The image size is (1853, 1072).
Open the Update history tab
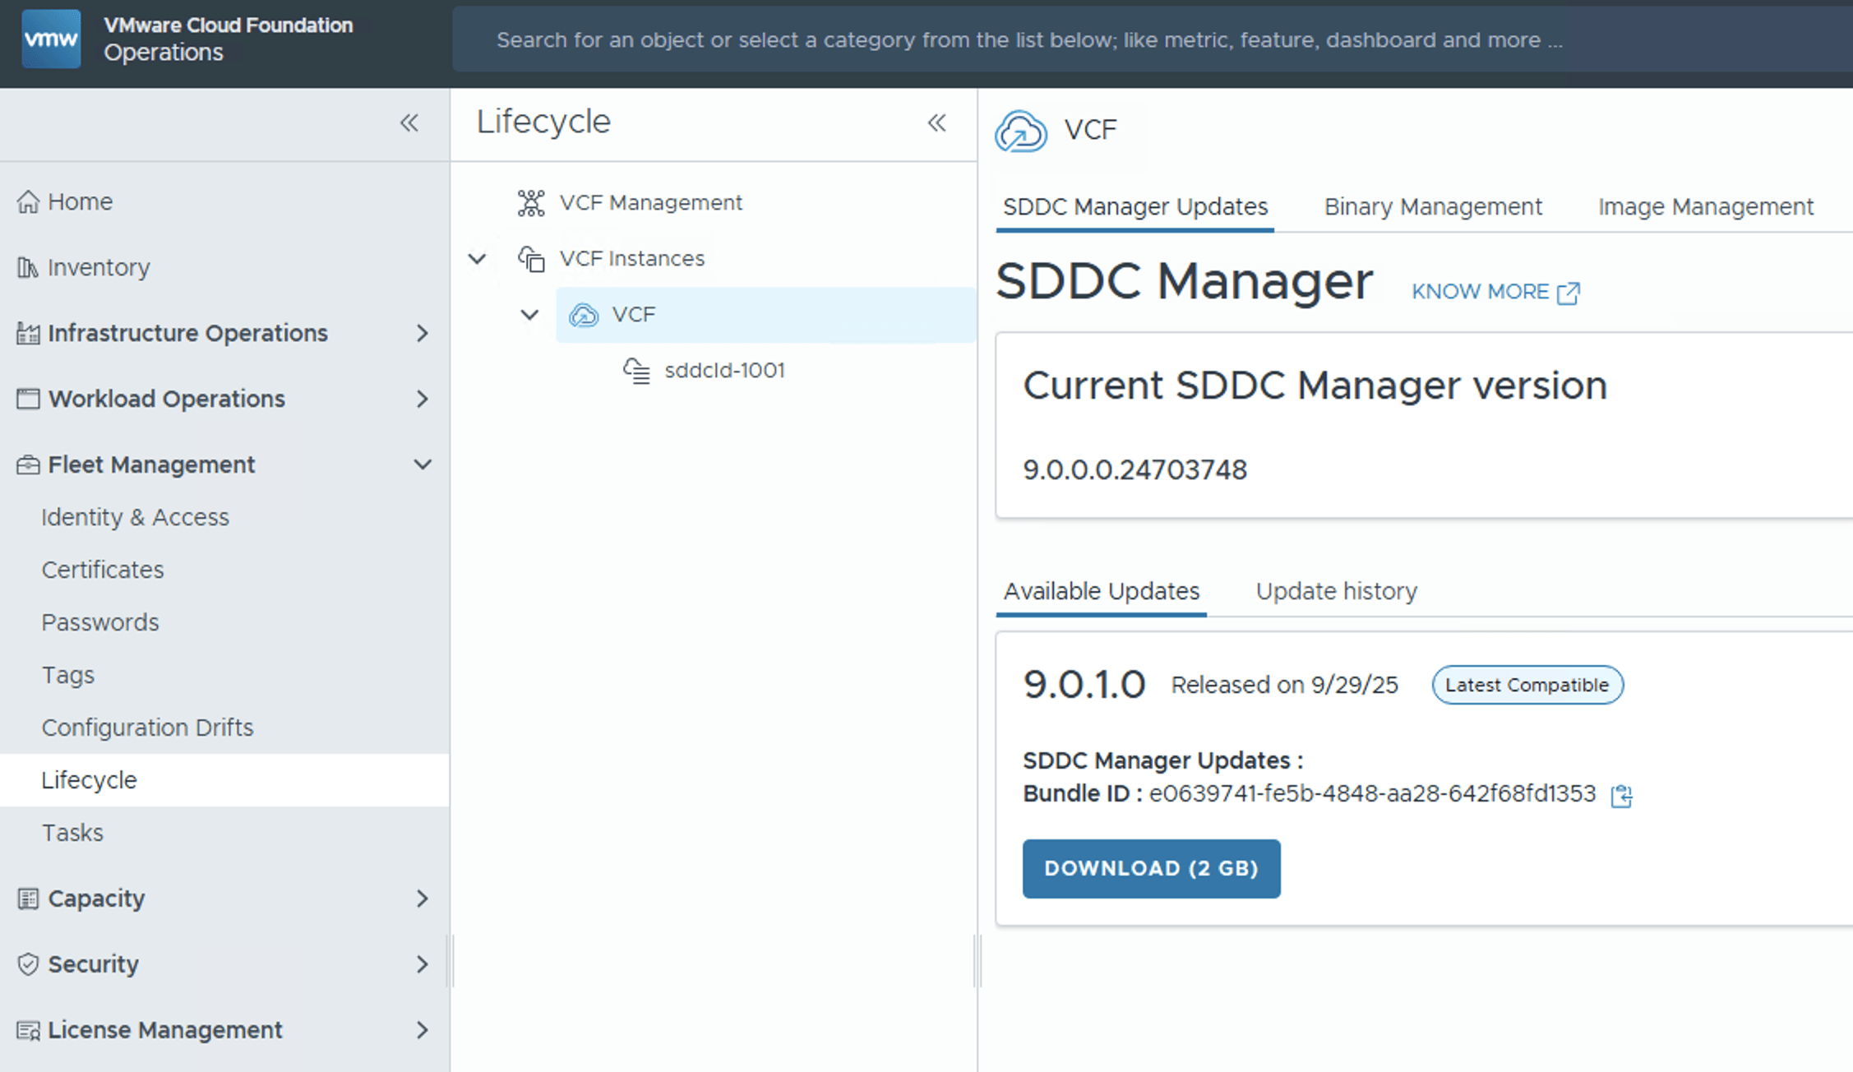(1336, 591)
